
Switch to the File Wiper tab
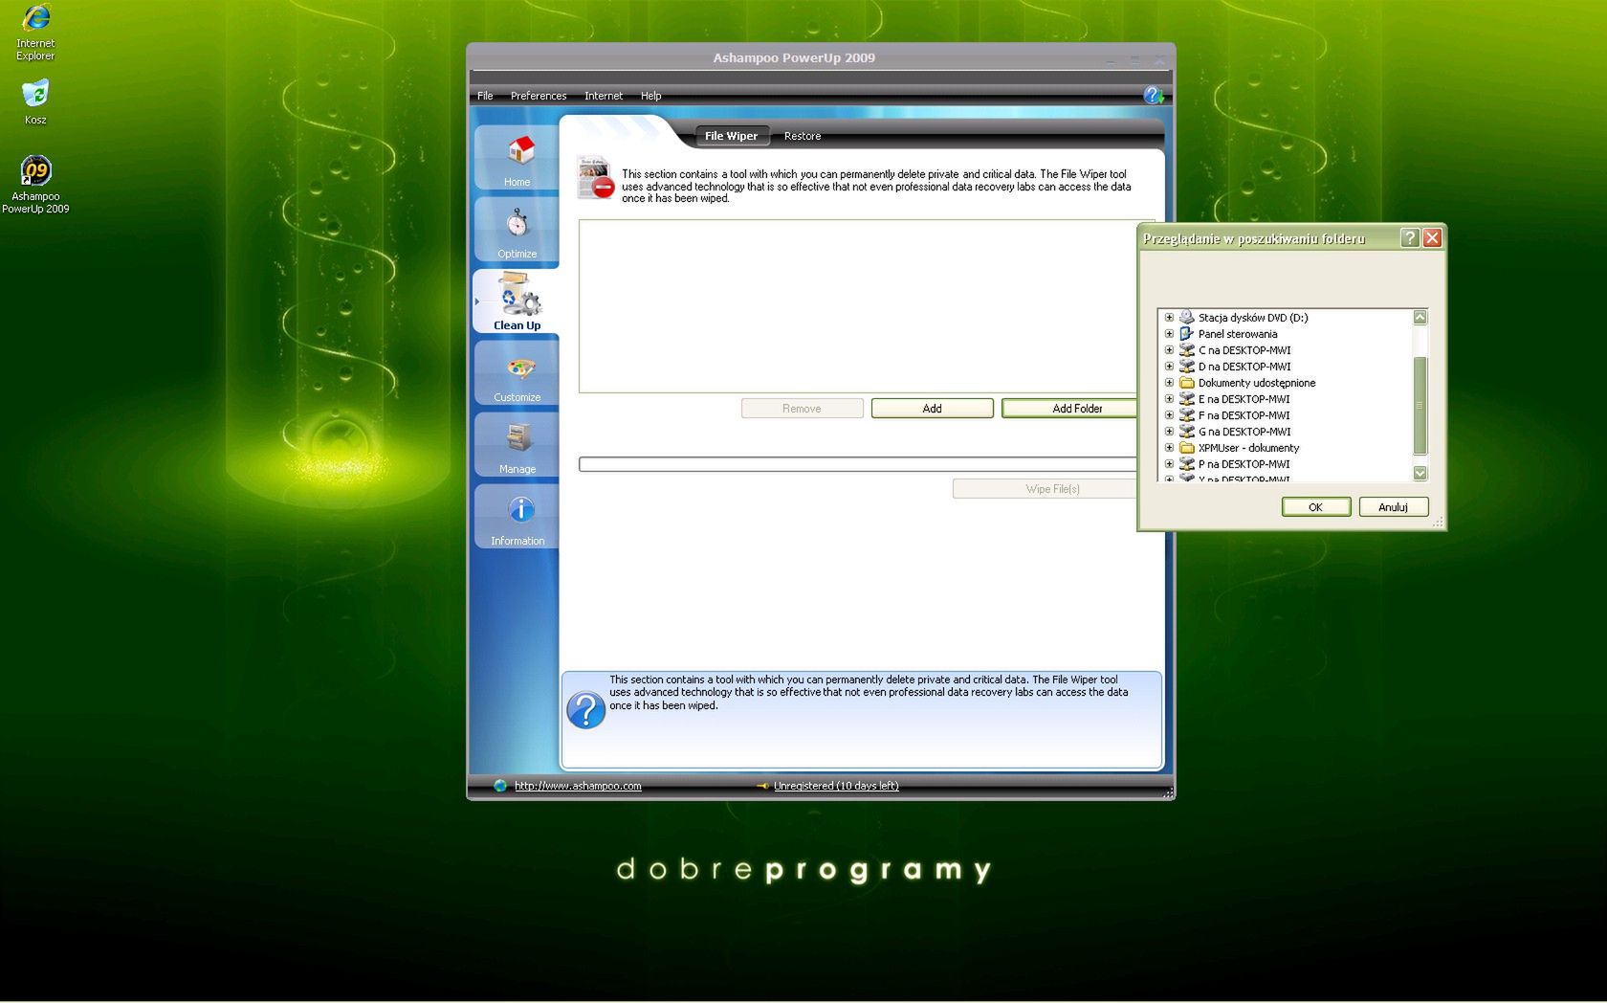(x=731, y=136)
